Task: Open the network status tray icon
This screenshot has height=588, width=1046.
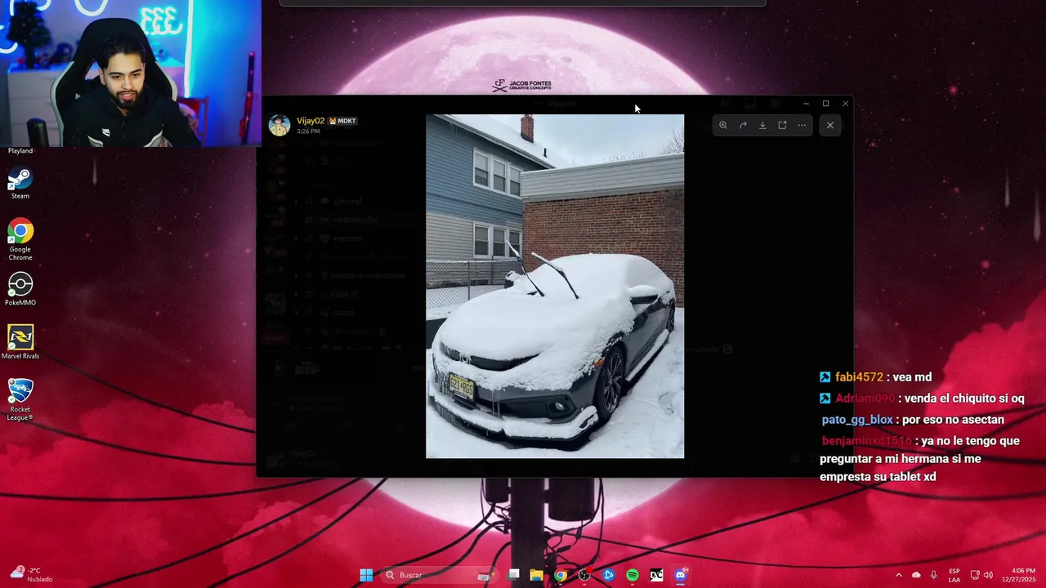Action: [975, 575]
